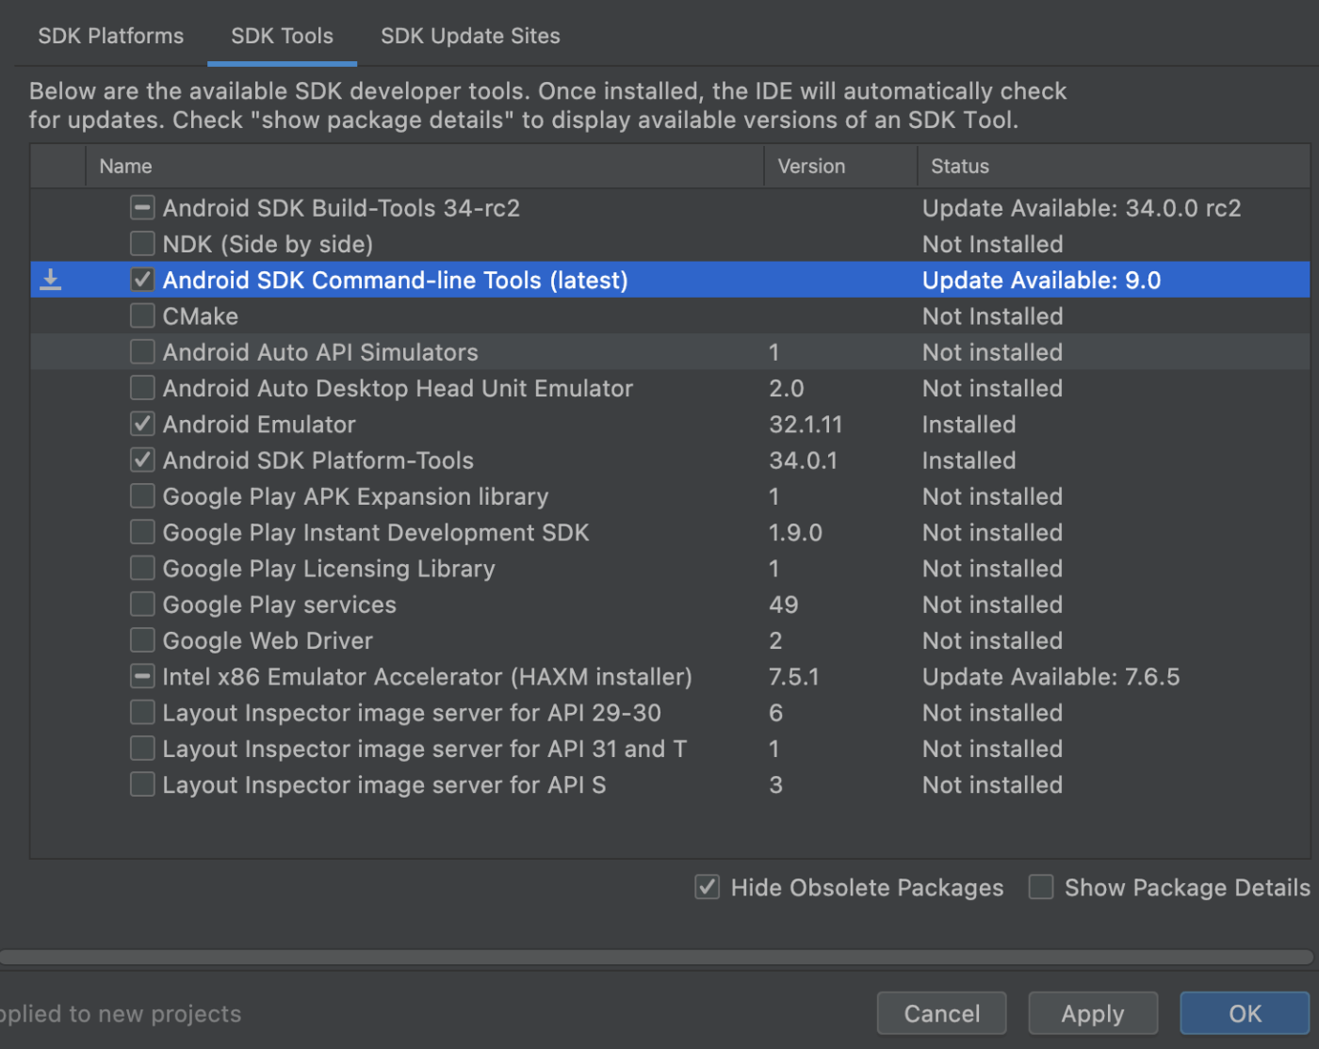Screen dimensions: 1319x1049
Task: Enable Show Package Details checkbox
Action: pyautogui.click(x=1041, y=887)
